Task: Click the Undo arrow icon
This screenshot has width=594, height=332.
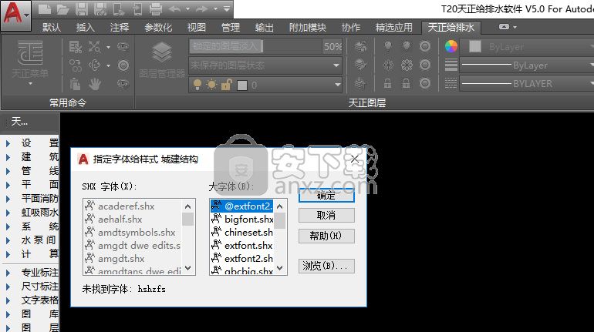Action: pyautogui.click(x=174, y=8)
